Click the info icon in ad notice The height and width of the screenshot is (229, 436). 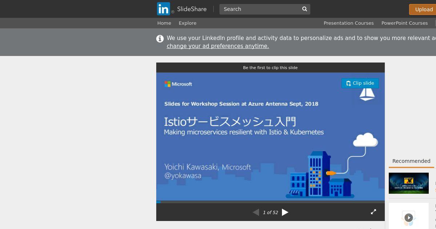click(x=160, y=39)
